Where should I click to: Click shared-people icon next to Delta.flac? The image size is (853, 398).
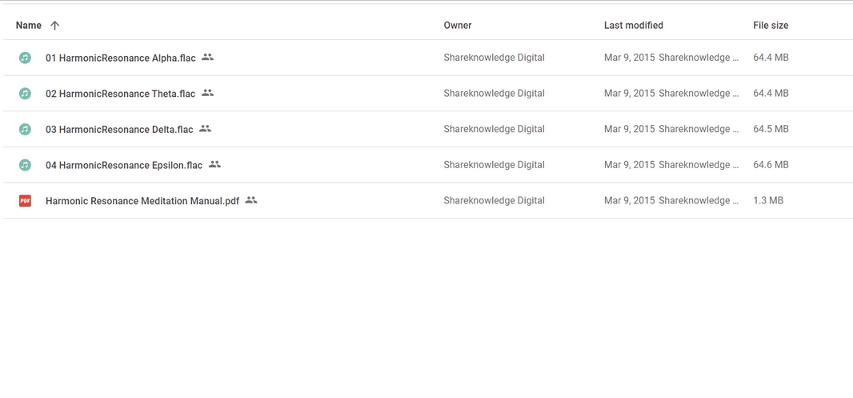[205, 128]
